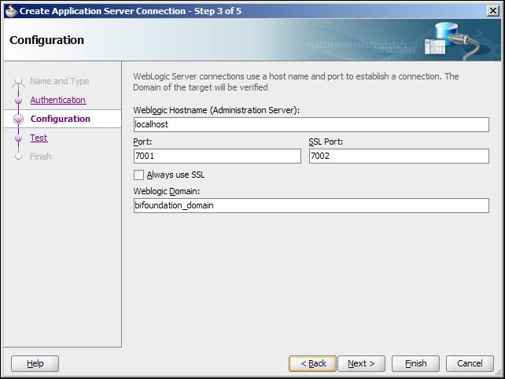The height and width of the screenshot is (379, 505).
Task: Select the Configuration step in wizard sidebar
Action: click(61, 119)
